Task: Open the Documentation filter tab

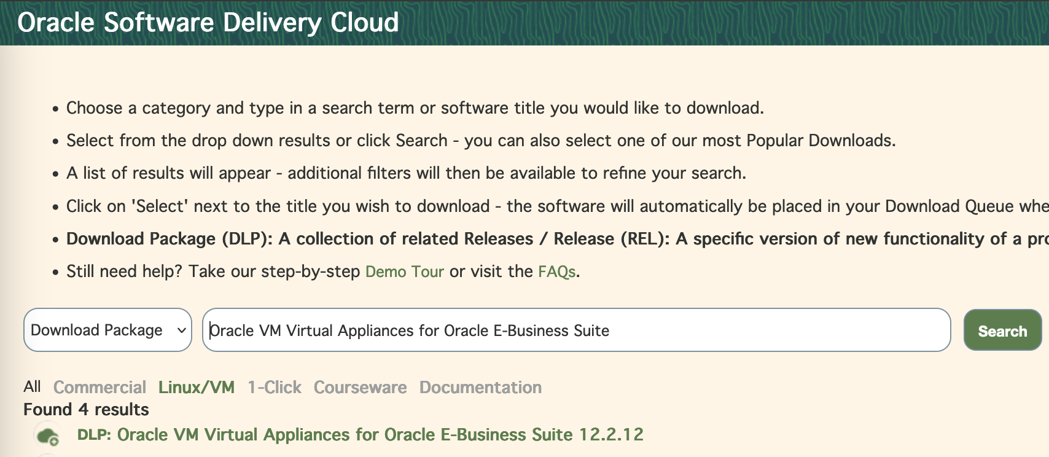Action: (480, 388)
